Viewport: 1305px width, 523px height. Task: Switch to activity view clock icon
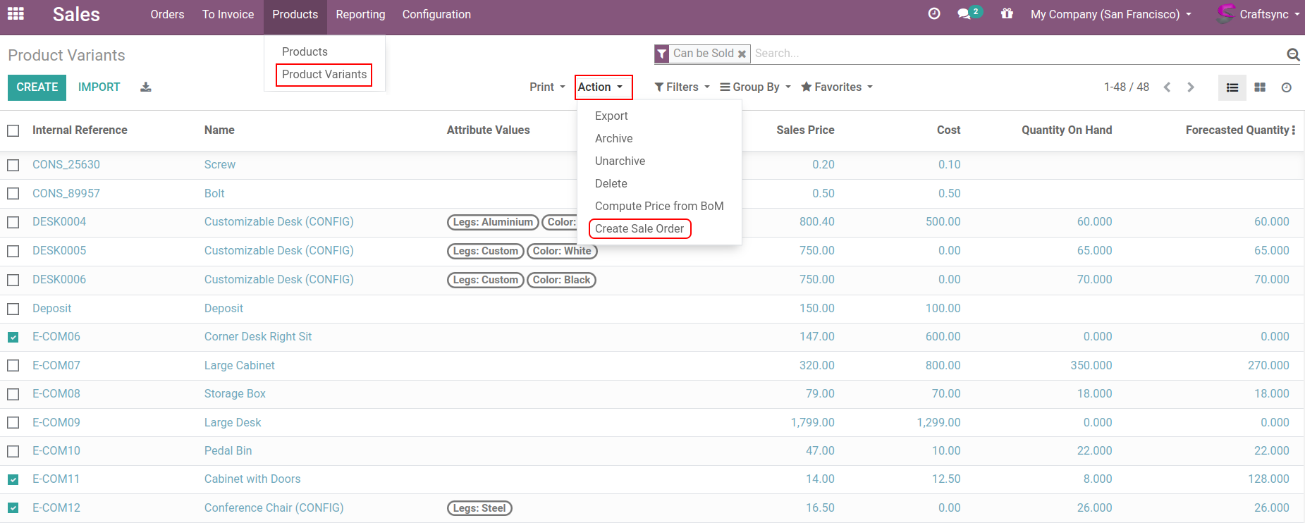click(1287, 87)
